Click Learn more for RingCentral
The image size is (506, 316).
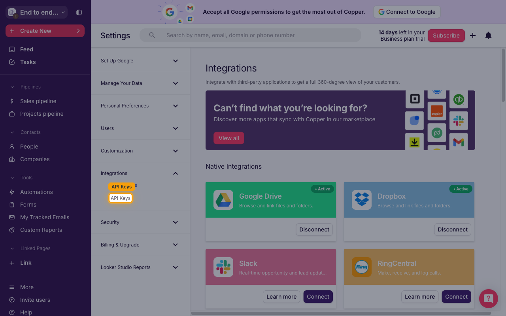420,297
